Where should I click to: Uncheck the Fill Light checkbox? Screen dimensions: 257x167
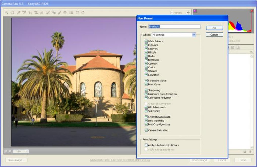point(146,52)
